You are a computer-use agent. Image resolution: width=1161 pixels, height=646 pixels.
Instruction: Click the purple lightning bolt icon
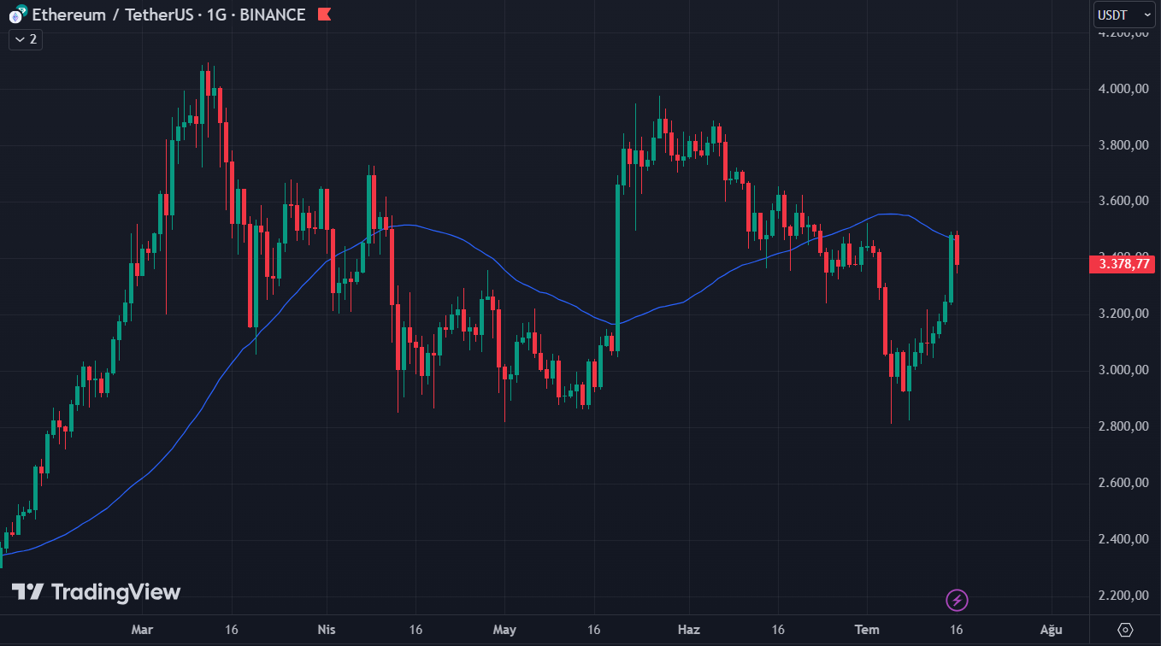[x=957, y=601]
